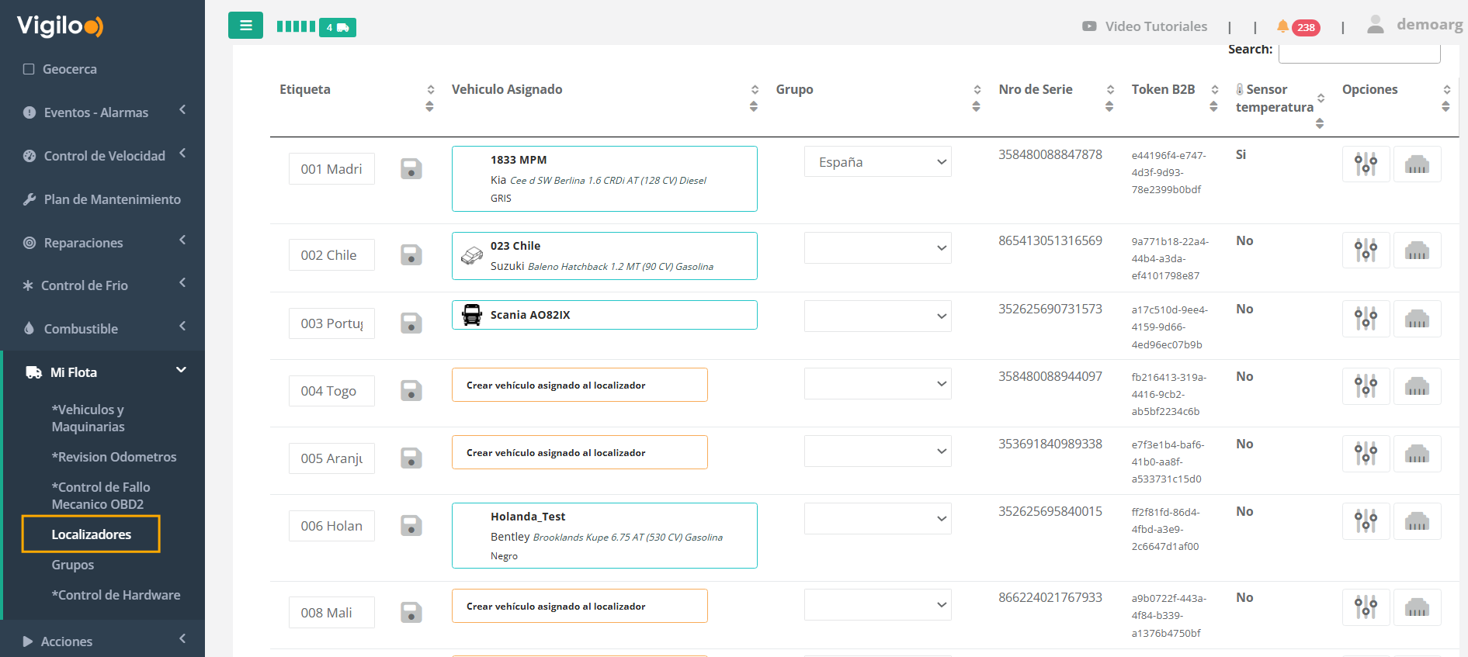The height and width of the screenshot is (657, 1468).
Task: Open group dropdown for 004 Togo row
Action: pos(877,384)
